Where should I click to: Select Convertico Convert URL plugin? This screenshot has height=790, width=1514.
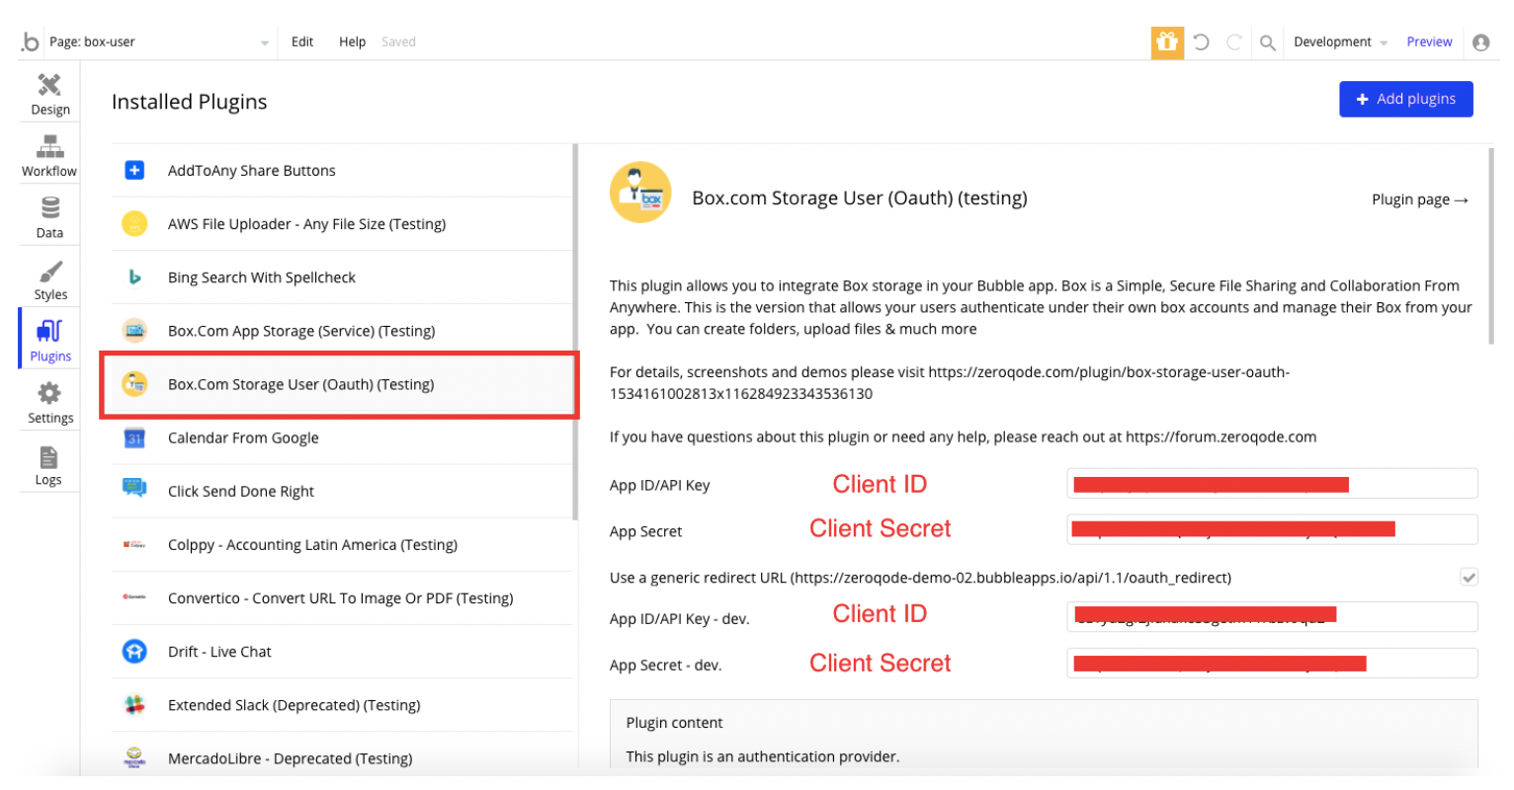(x=342, y=598)
